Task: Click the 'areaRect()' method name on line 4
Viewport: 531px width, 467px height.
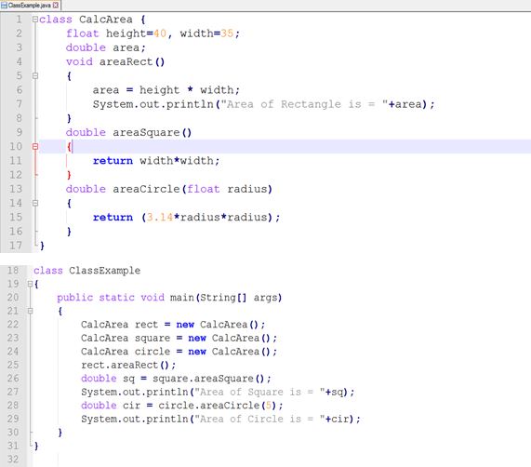Action: click(x=132, y=62)
